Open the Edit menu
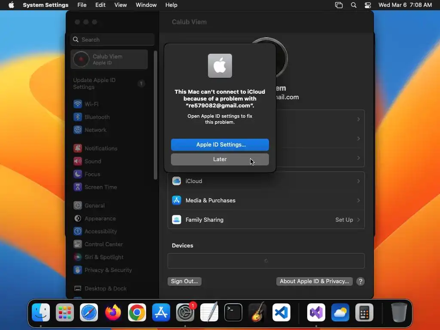440x330 pixels. (x=100, y=5)
